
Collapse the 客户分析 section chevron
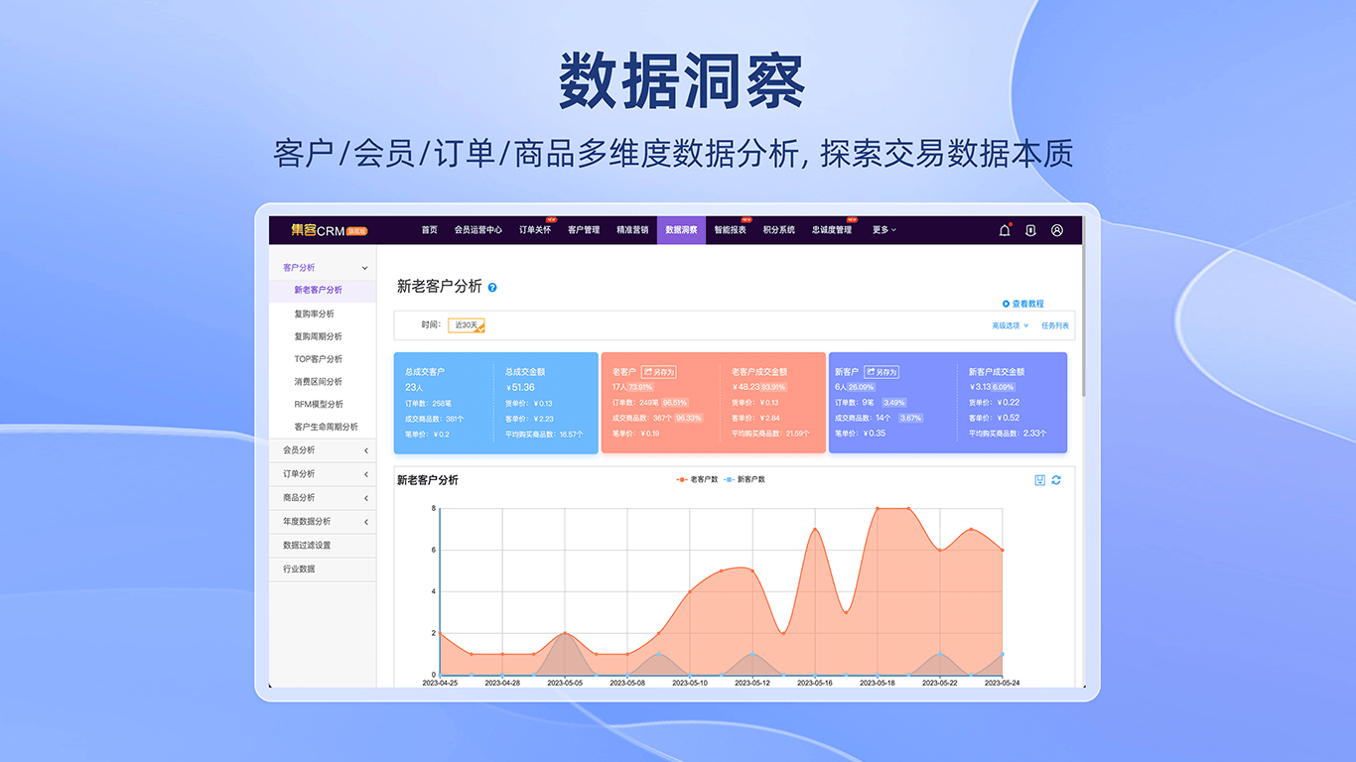pyautogui.click(x=363, y=267)
